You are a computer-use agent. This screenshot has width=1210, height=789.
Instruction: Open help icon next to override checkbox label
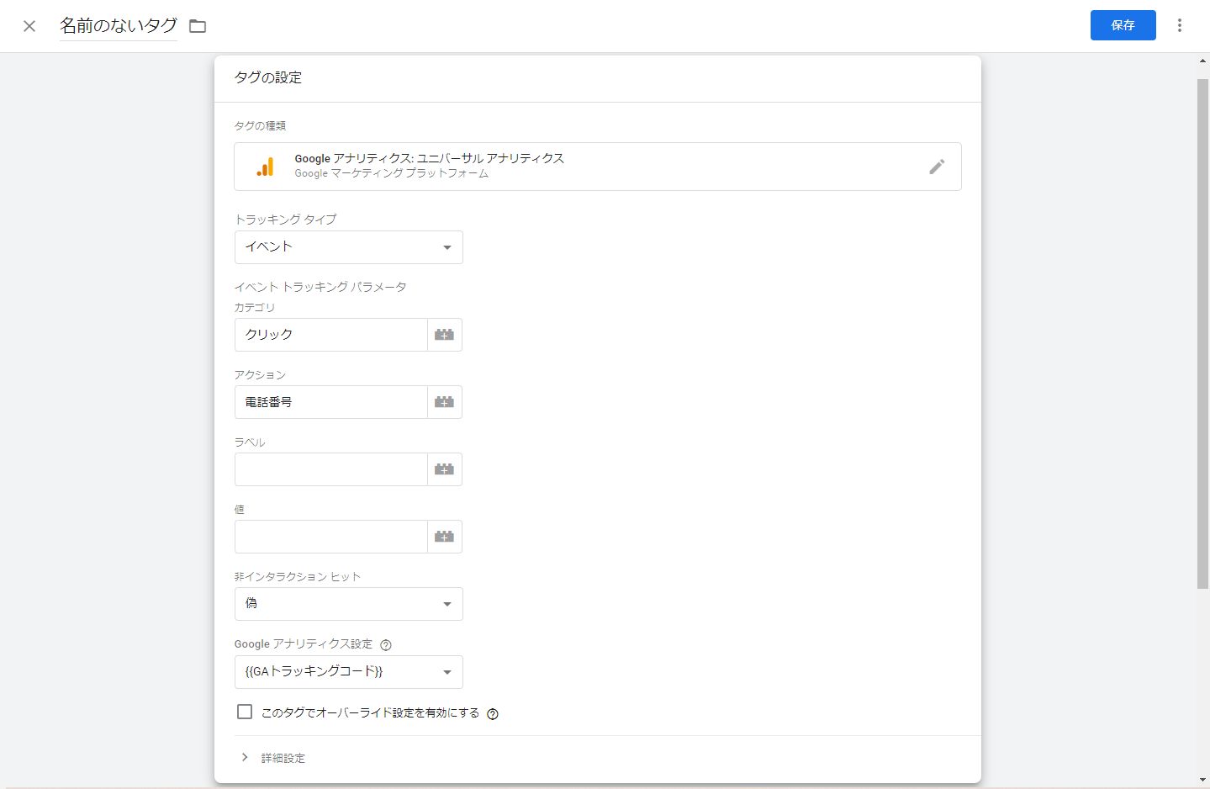493,714
